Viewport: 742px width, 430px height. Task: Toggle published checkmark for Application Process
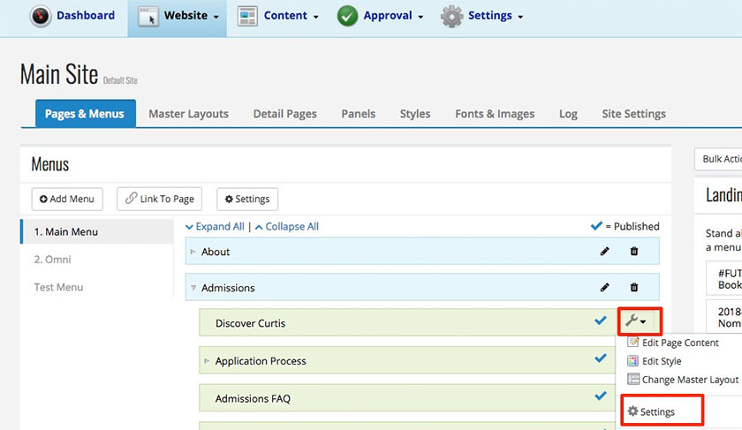point(601,359)
